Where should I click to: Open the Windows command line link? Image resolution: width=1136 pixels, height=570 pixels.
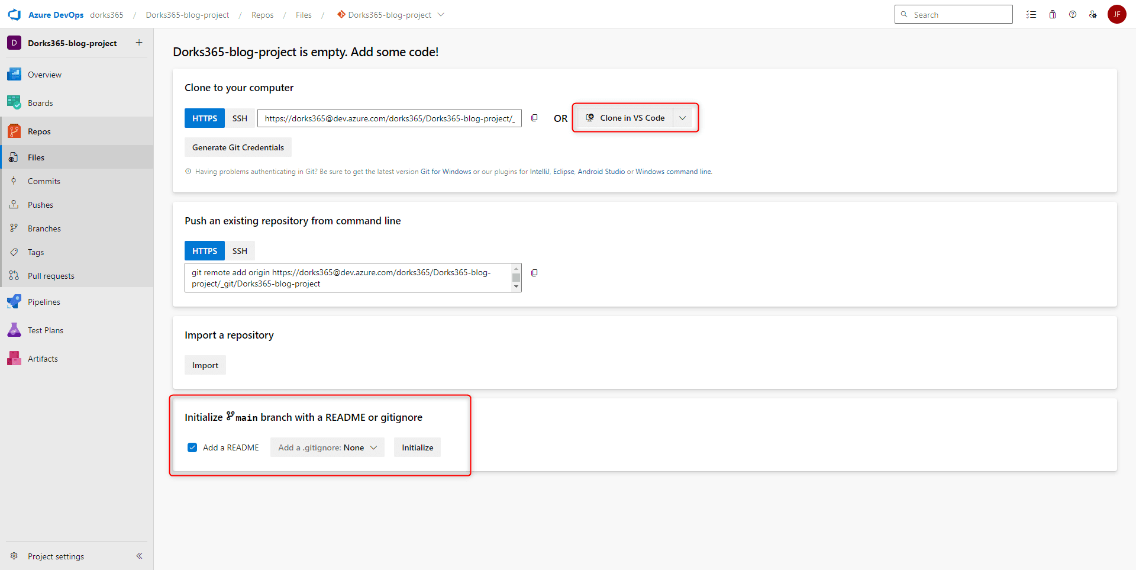(x=673, y=172)
